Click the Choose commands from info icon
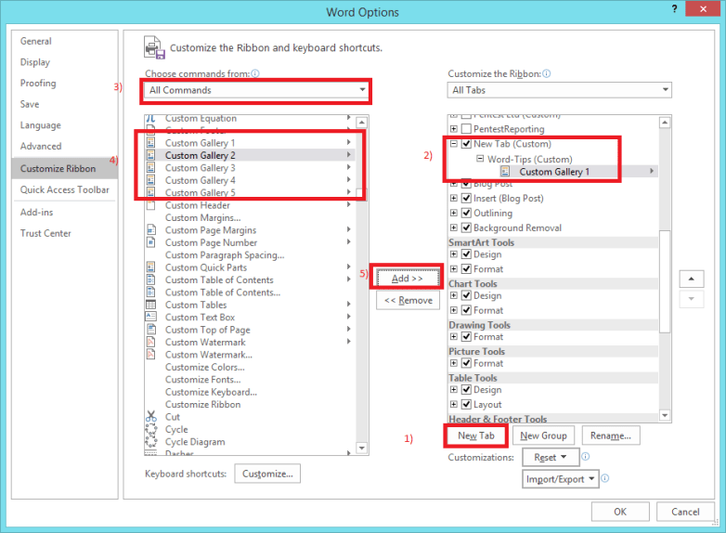The image size is (726, 533). pyautogui.click(x=255, y=73)
